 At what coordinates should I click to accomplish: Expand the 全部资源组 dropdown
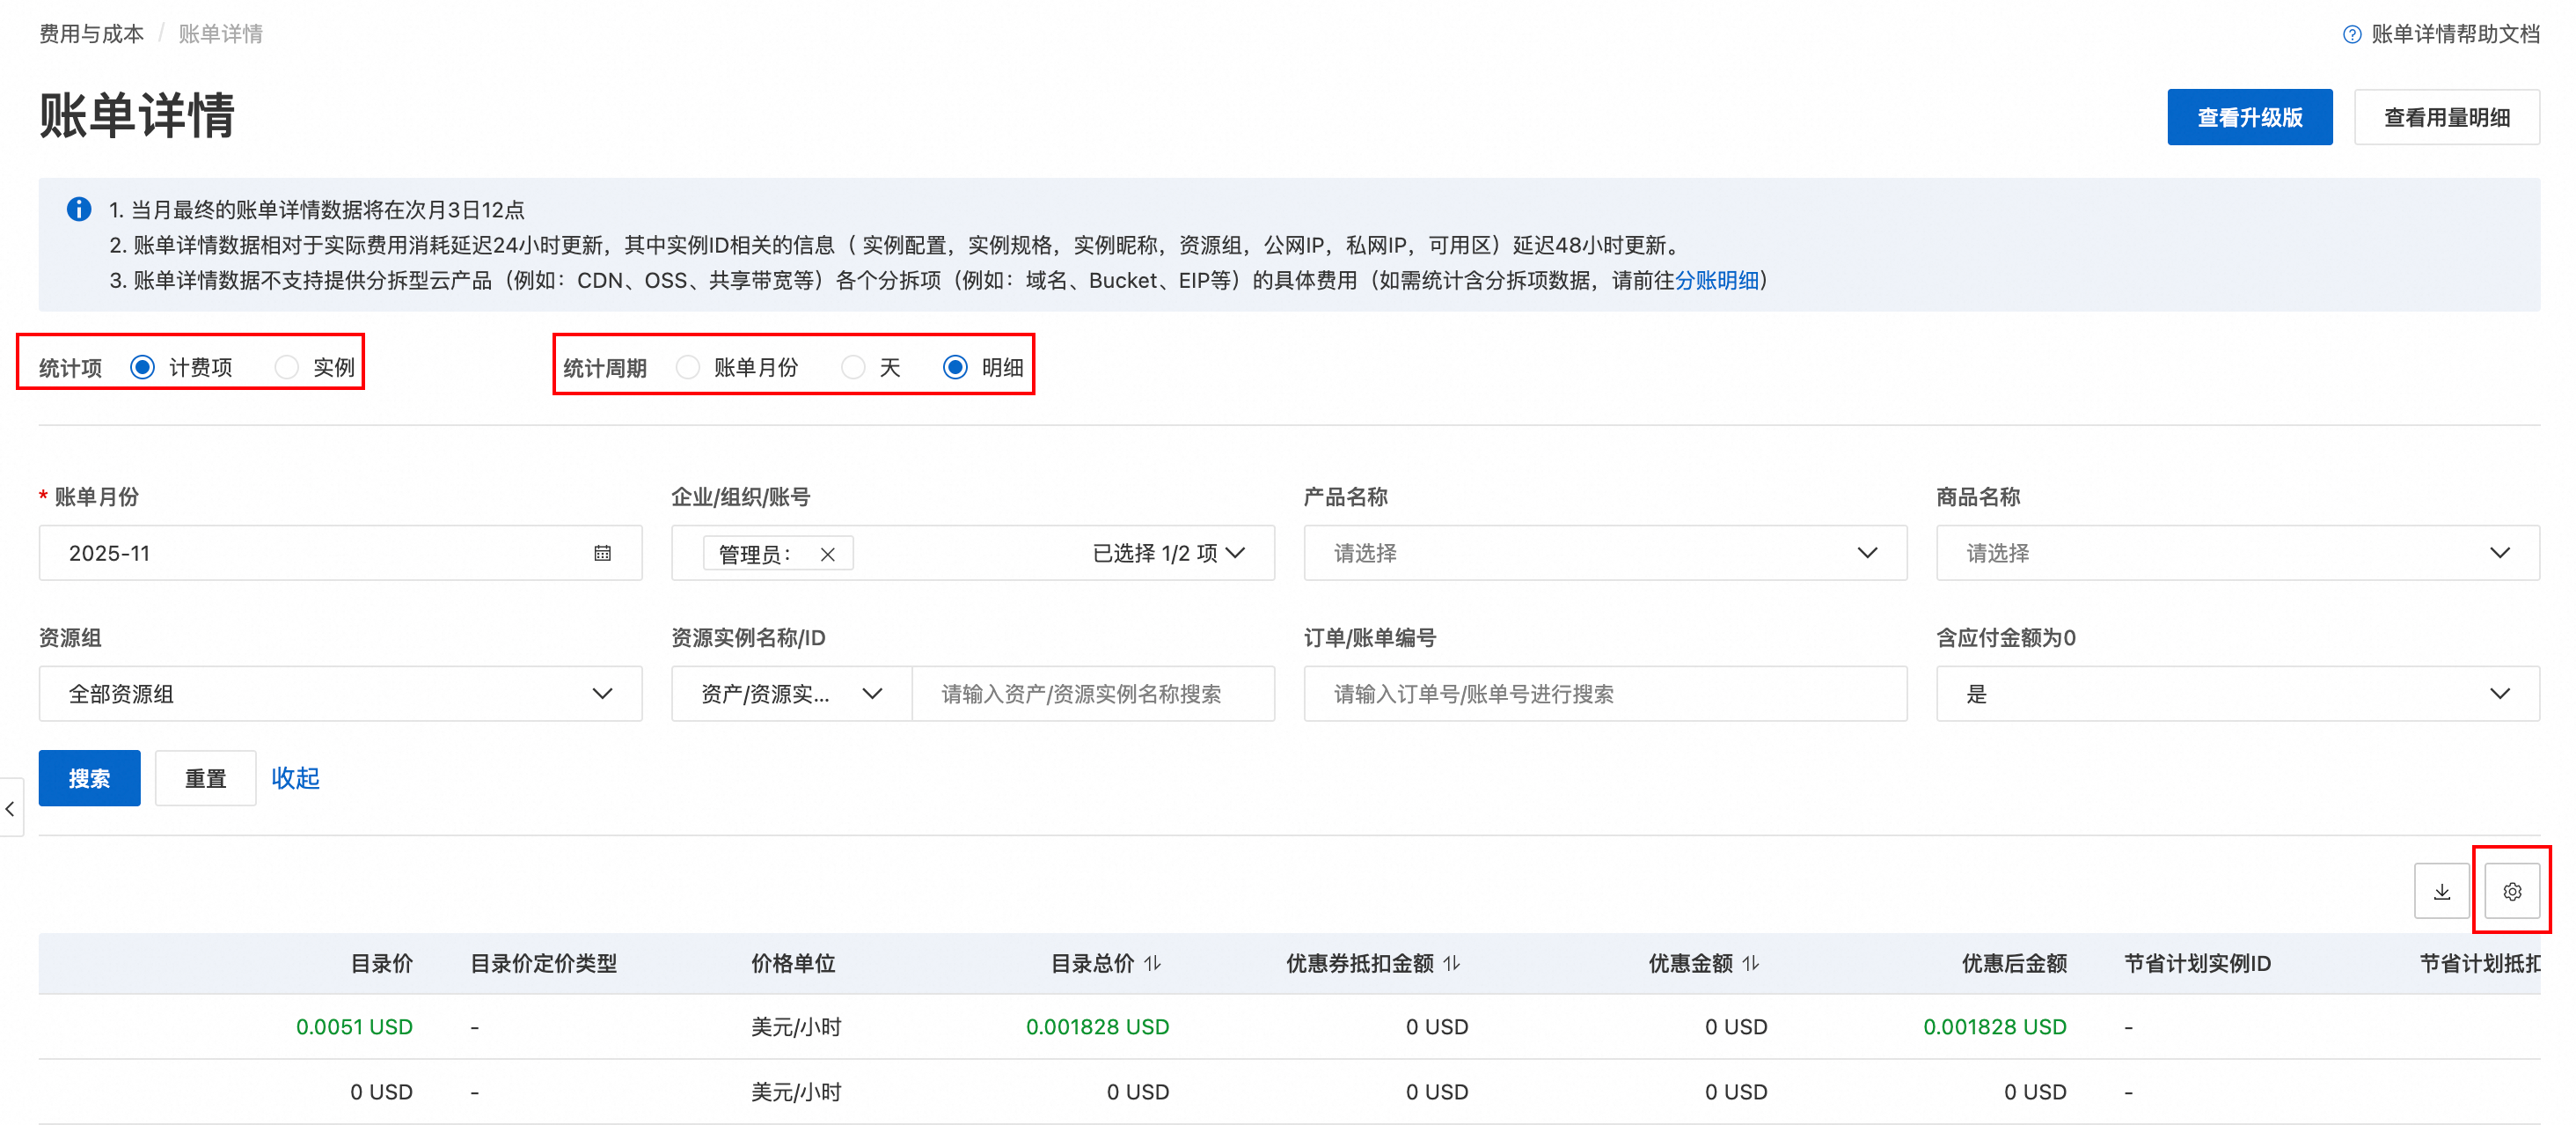(340, 694)
